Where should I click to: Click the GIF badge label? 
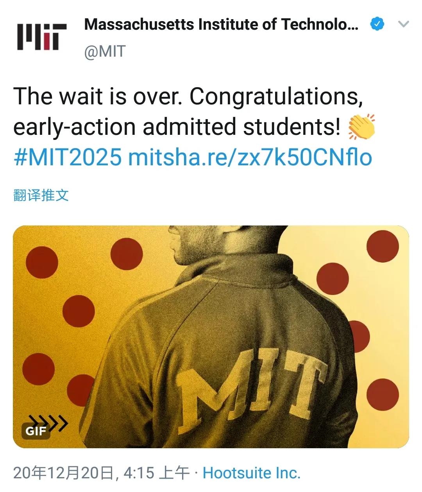tap(36, 431)
